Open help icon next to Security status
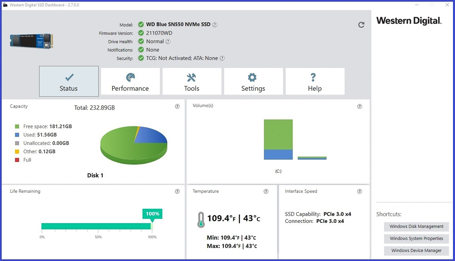455x261 pixels. click(222, 58)
